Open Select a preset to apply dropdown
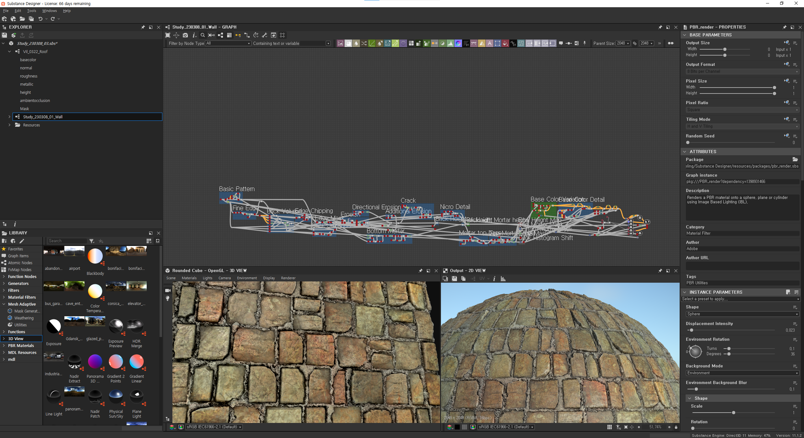 coord(740,299)
